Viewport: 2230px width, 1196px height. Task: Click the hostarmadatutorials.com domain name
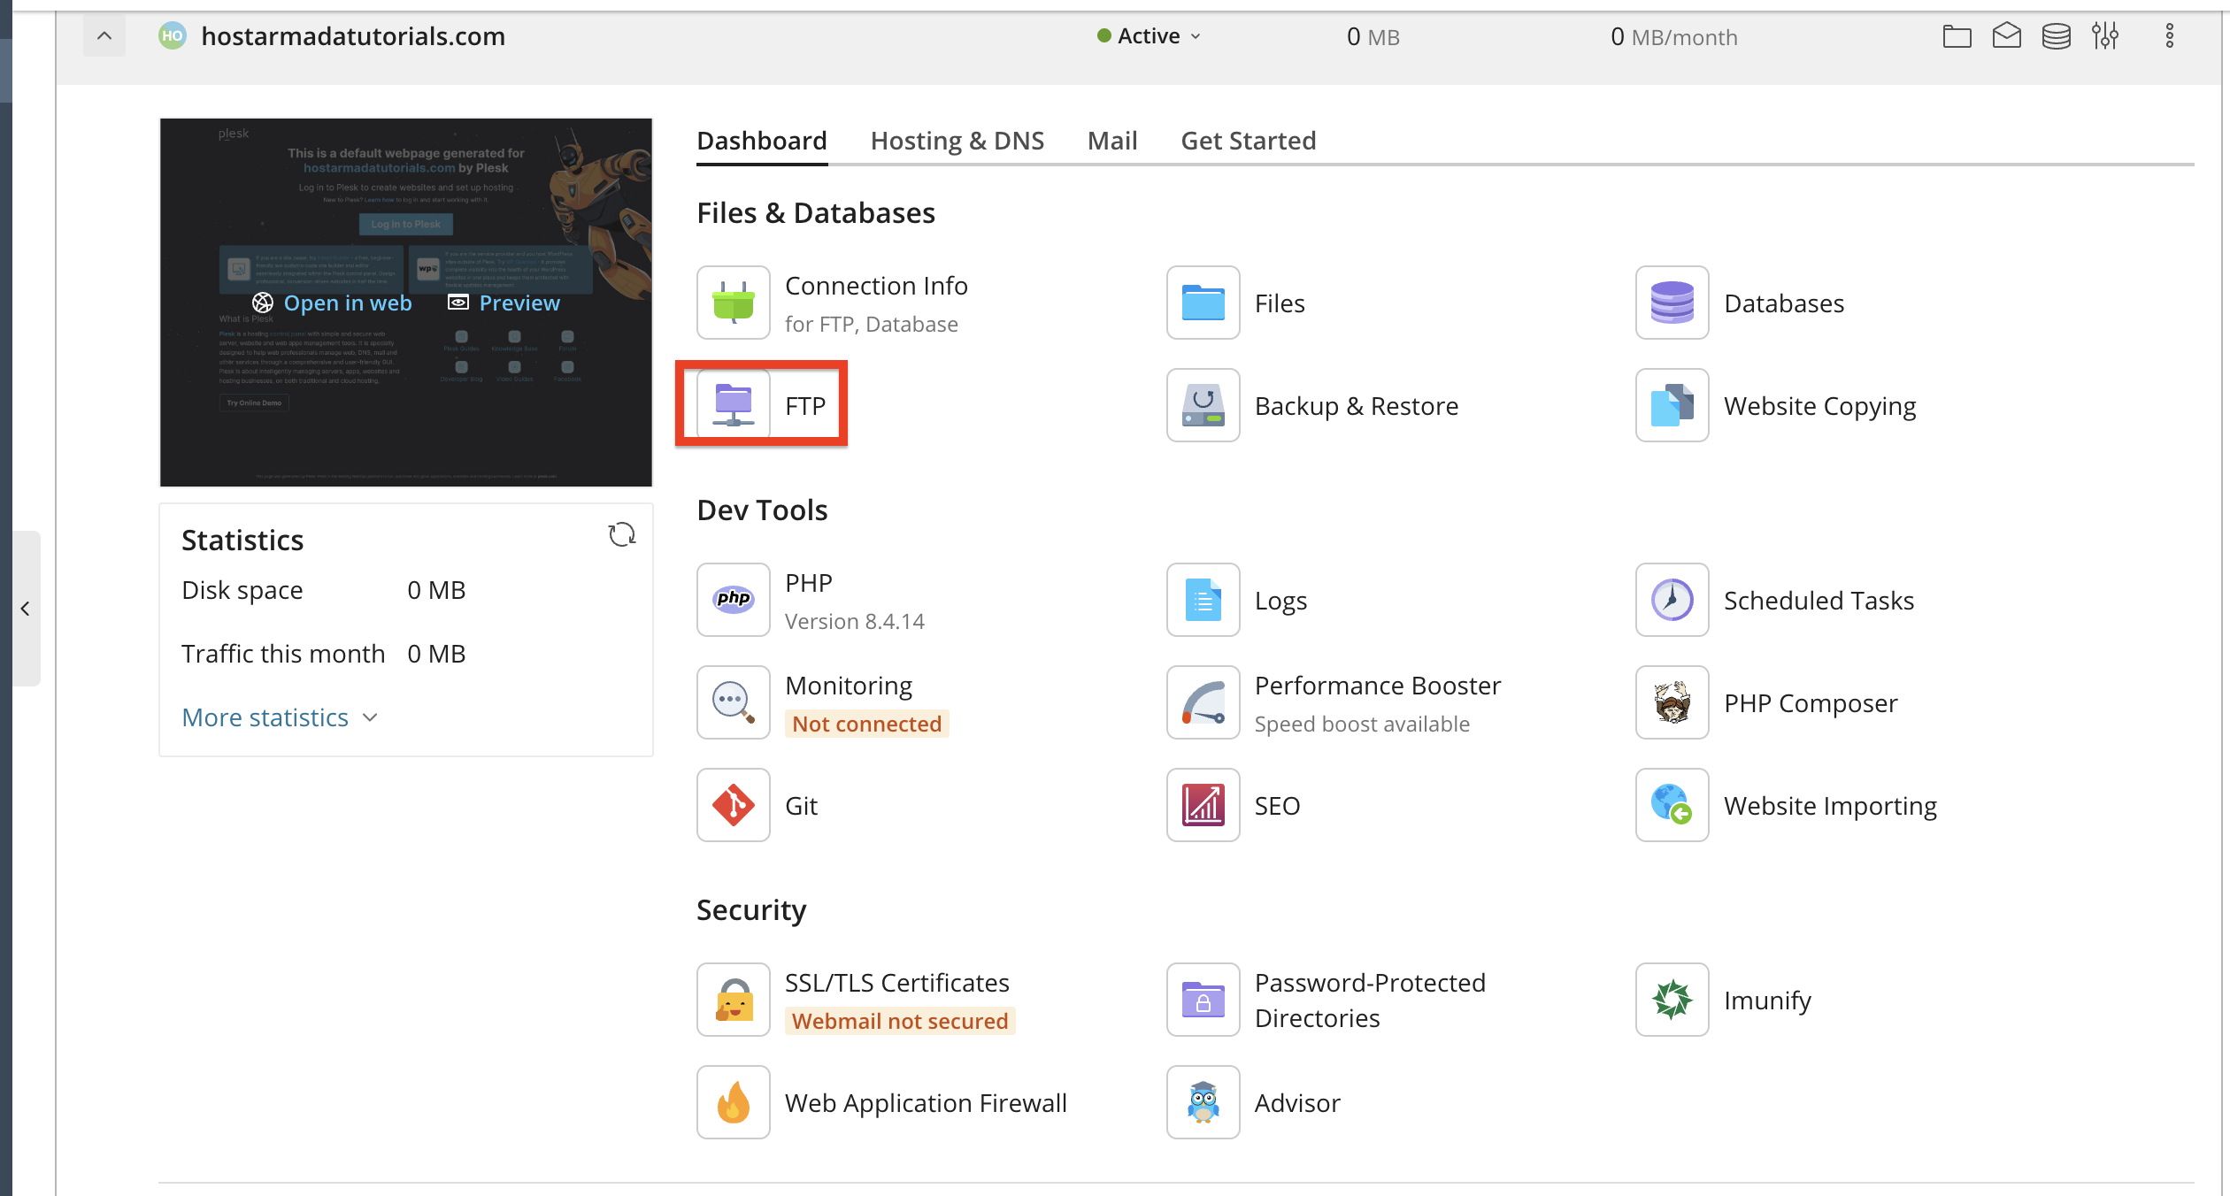(353, 36)
